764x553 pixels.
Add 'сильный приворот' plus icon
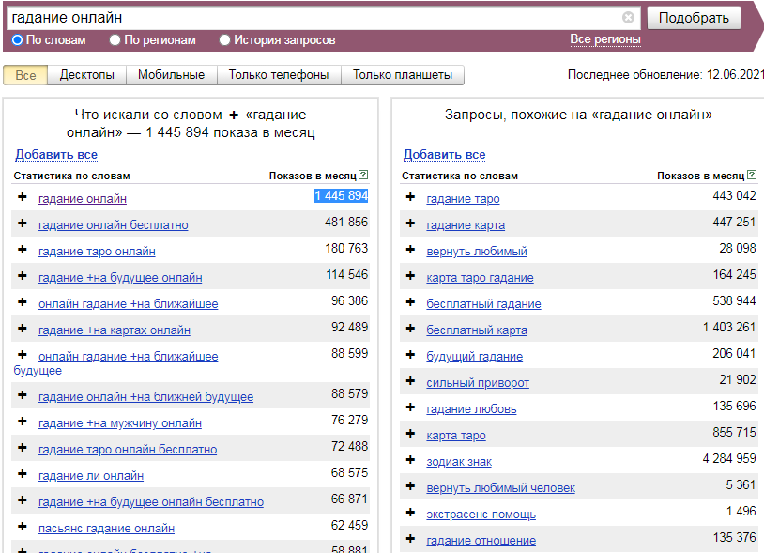click(410, 381)
